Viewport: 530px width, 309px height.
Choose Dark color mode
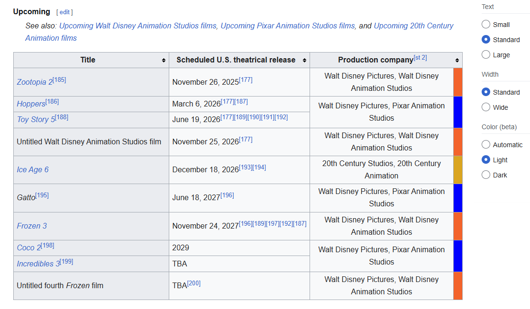pyautogui.click(x=486, y=175)
